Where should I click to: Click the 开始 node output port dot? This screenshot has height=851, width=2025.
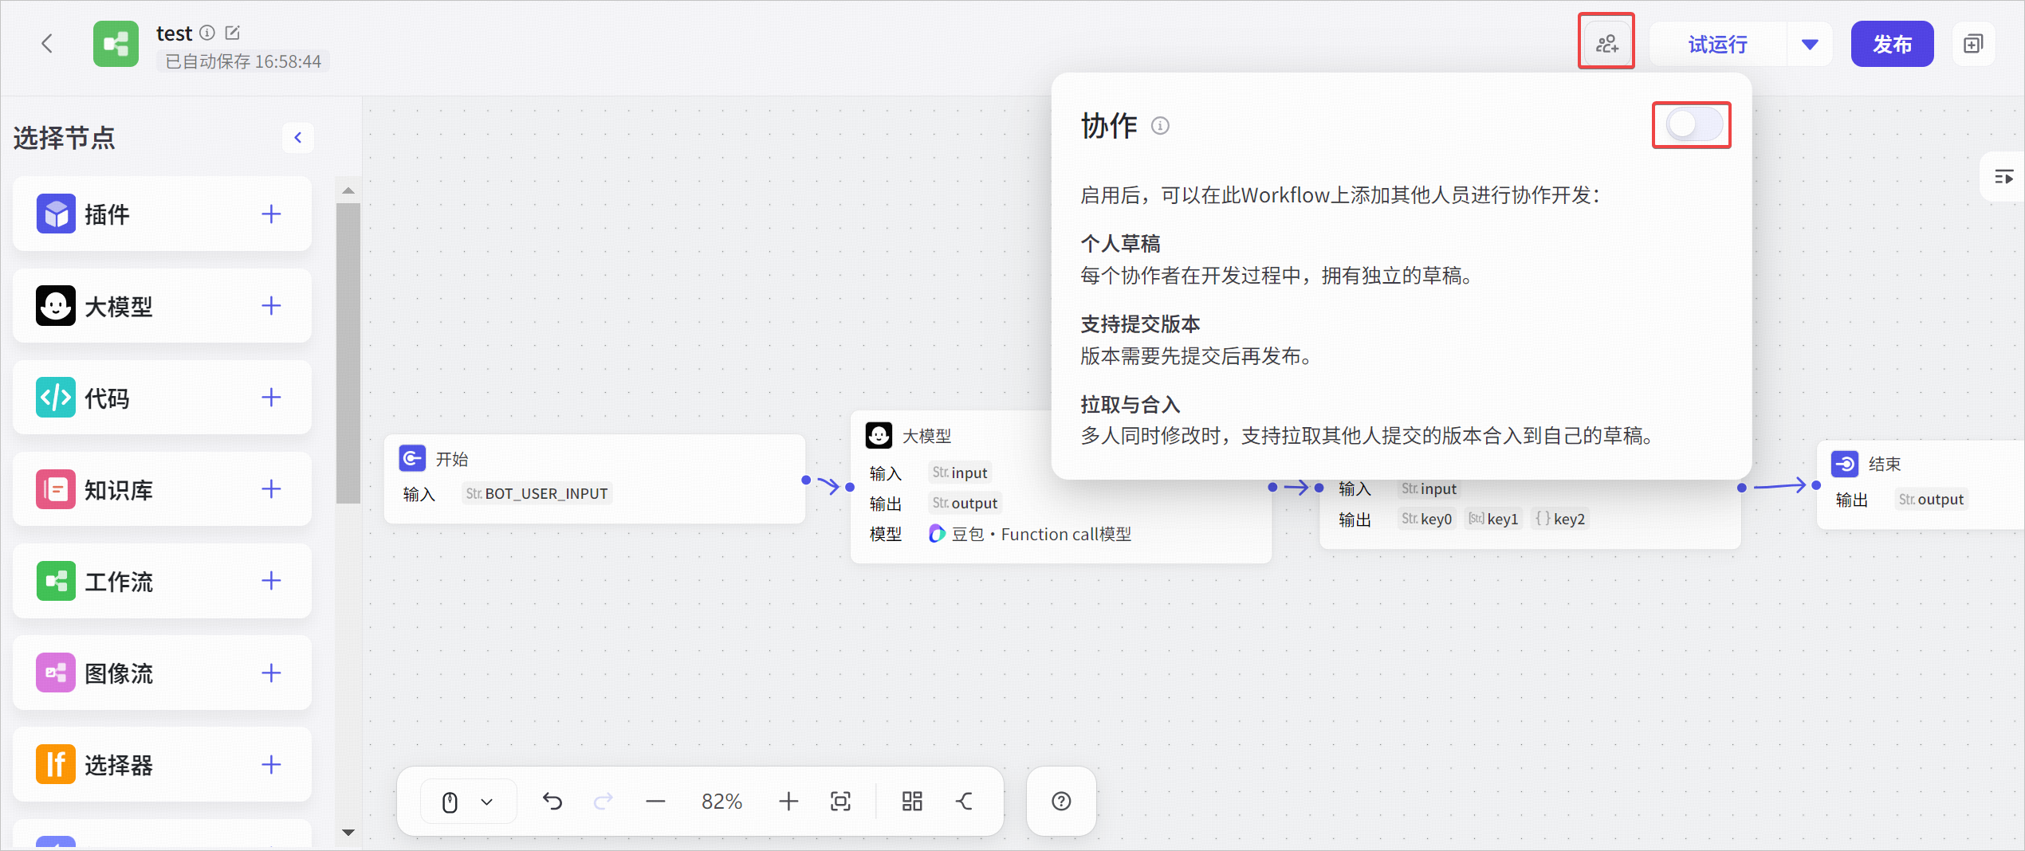pyautogui.click(x=806, y=480)
